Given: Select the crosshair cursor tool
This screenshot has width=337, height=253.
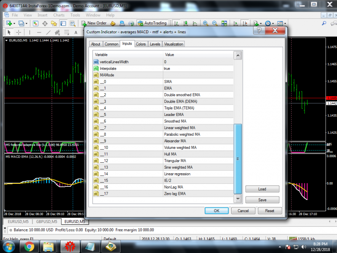Looking at the screenshot, I should point(19,32).
